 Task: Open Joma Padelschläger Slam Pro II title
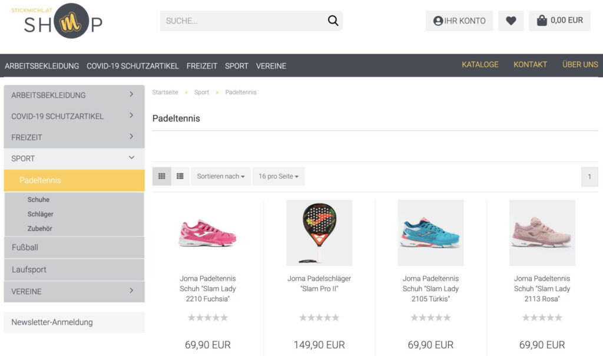tap(319, 284)
